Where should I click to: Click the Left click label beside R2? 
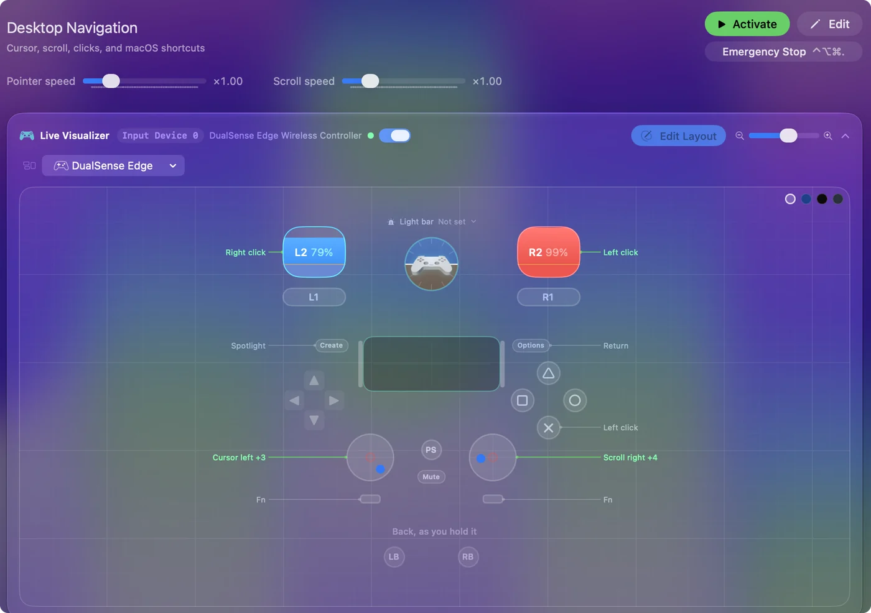[x=620, y=252]
